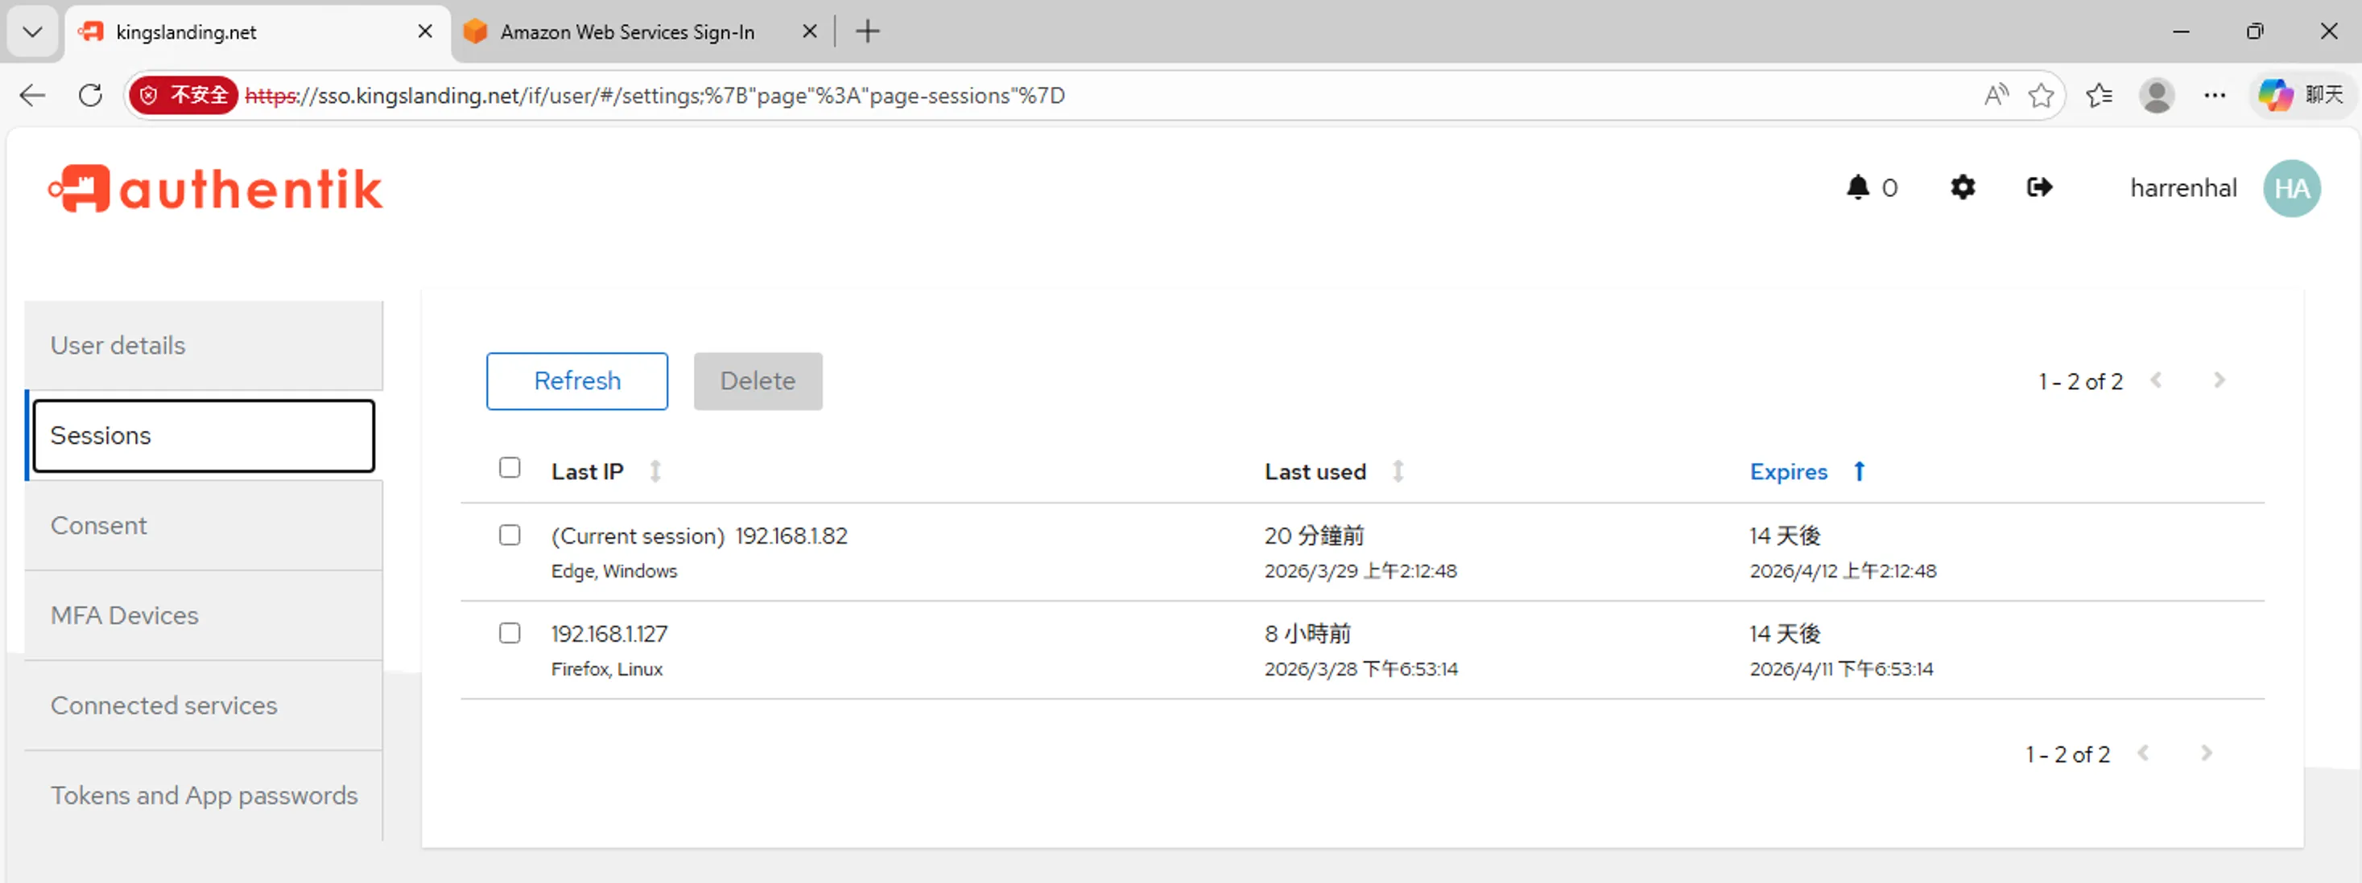Click the bottom '1 - 2 of 2' pagination count

tap(2067, 754)
